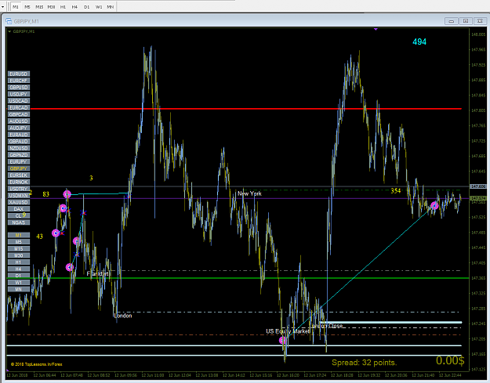Screen dimensions: 490x383
Task: Click the 'London' session label
Action: click(x=123, y=316)
